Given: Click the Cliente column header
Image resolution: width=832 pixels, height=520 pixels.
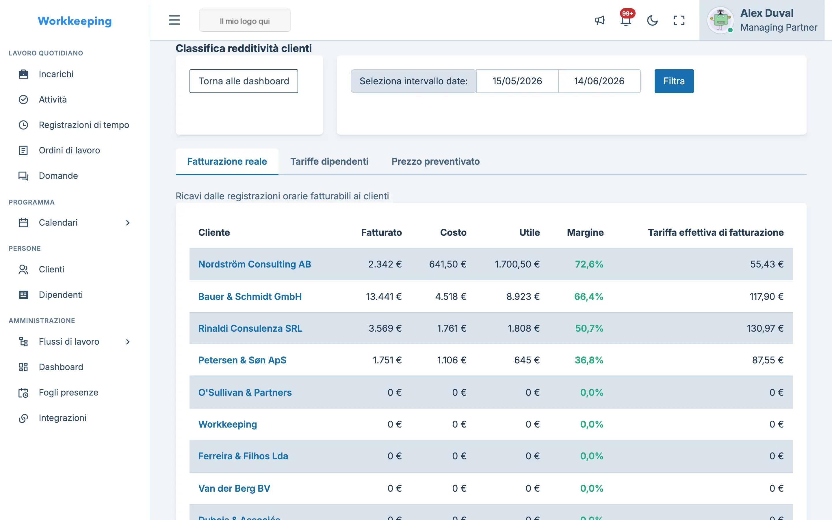Looking at the screenshot, I should (214, 233).
